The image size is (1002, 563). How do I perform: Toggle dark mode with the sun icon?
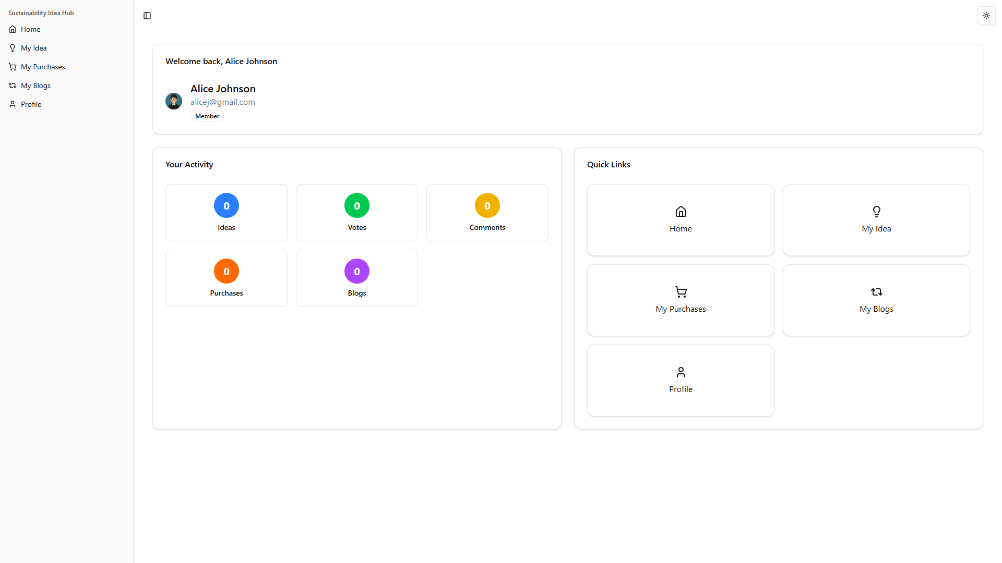[x=986, y=16]
